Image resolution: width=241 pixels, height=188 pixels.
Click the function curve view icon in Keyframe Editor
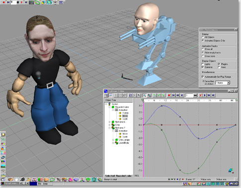110,95
